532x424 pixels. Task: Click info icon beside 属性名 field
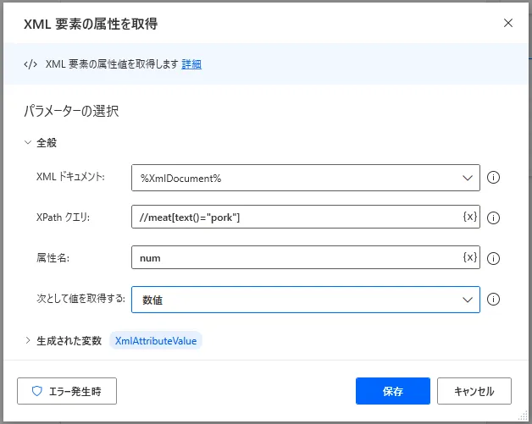(x=493, y=259)
